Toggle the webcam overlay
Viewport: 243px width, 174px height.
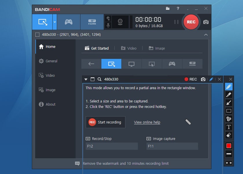120,22
